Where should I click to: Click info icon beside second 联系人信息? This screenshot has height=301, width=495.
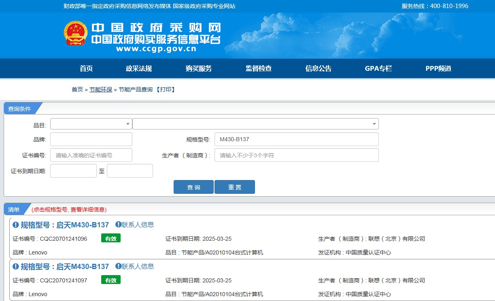118,266
